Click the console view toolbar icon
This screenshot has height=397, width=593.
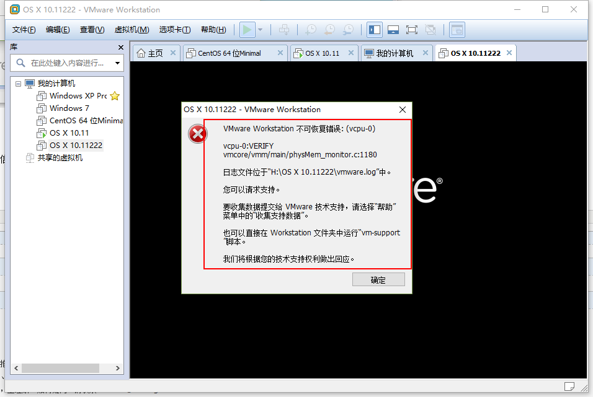pyautogui.click(x=457, y=30)
